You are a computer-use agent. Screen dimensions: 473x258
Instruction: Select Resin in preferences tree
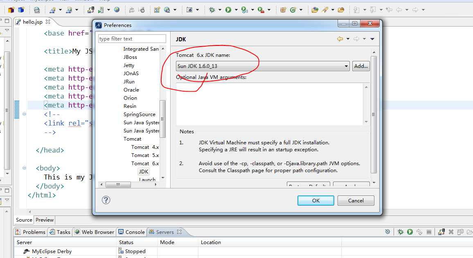tap(130, 106)
